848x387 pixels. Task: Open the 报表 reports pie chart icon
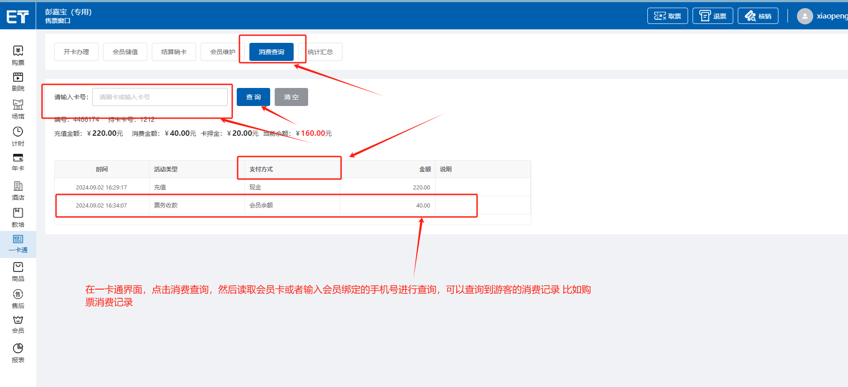[x=18, y=349]
